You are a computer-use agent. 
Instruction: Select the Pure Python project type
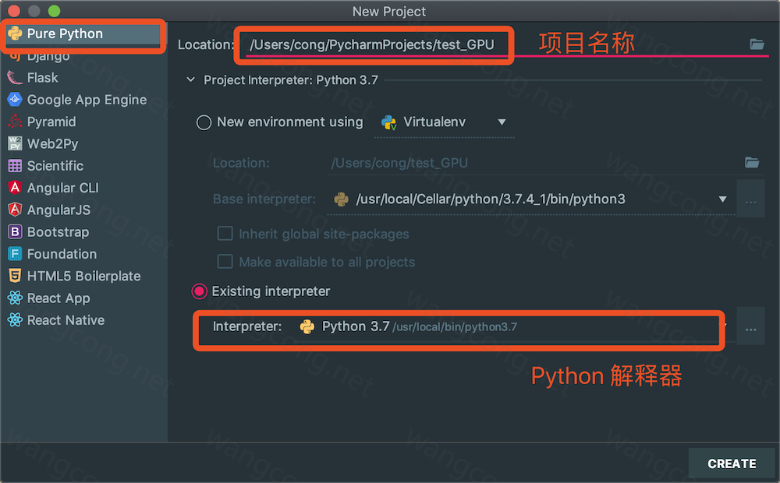pos(83,33)
